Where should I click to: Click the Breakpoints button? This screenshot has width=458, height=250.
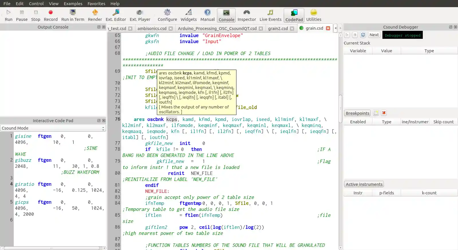pos(358,113)
